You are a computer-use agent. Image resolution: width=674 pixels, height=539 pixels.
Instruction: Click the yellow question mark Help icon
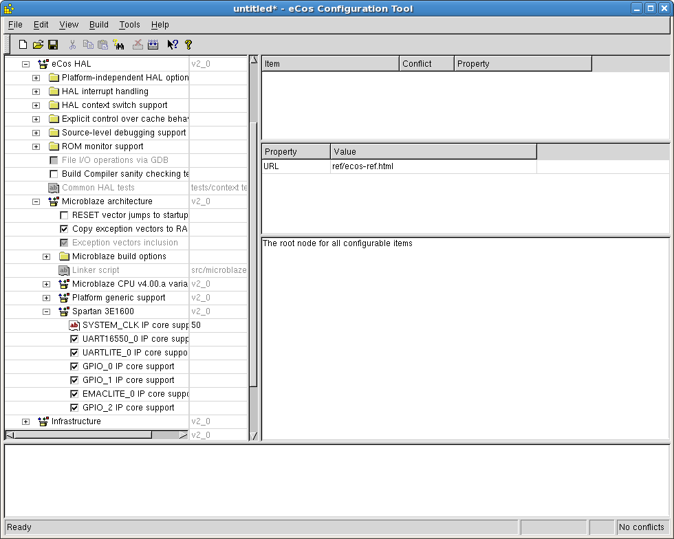point(188,45)
